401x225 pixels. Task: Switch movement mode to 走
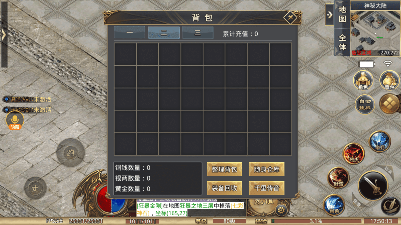pyautogui.click(x=35, y=188)
